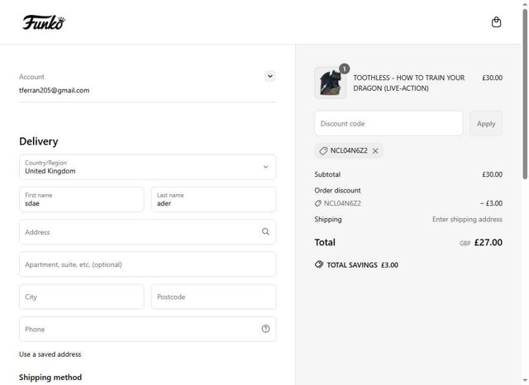
Task: Expand the Account section chevron
Action: coord(269,76)
